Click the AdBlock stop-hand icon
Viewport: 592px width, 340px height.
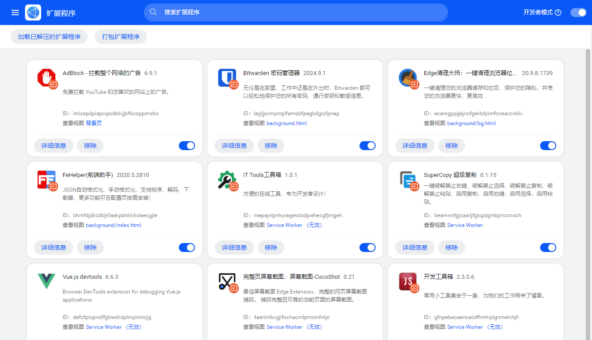(46, 78)
